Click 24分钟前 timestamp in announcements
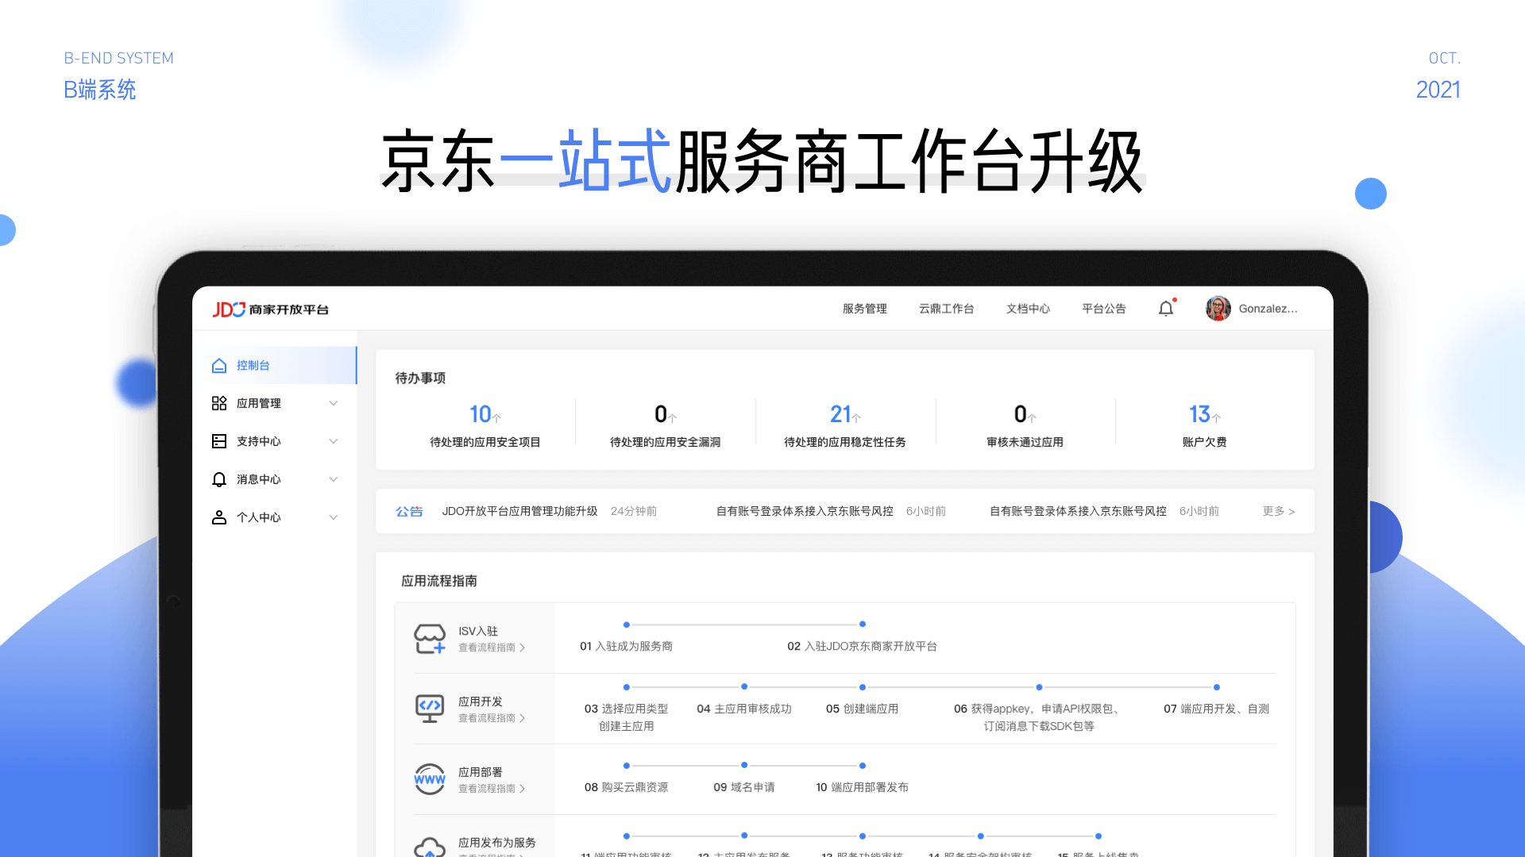Screen dimensions: 1525x857 (633, 511)
